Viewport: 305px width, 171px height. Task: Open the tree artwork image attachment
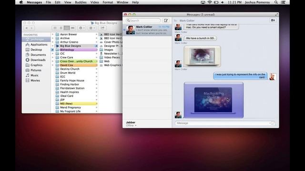click(202, 56)
